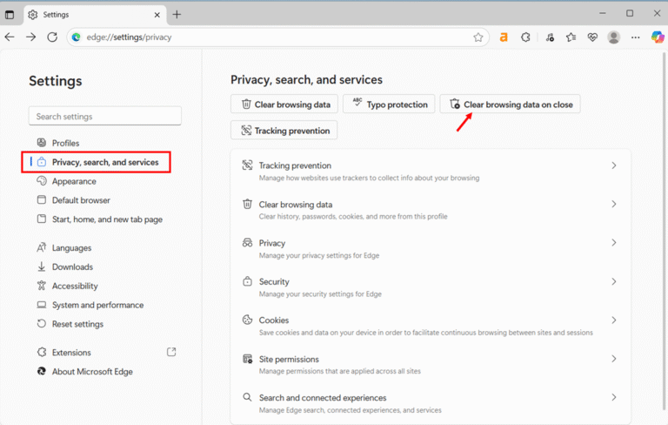Click the address bar URL
Viewport: 668px width, 425px height.
(x=129, y=37)
